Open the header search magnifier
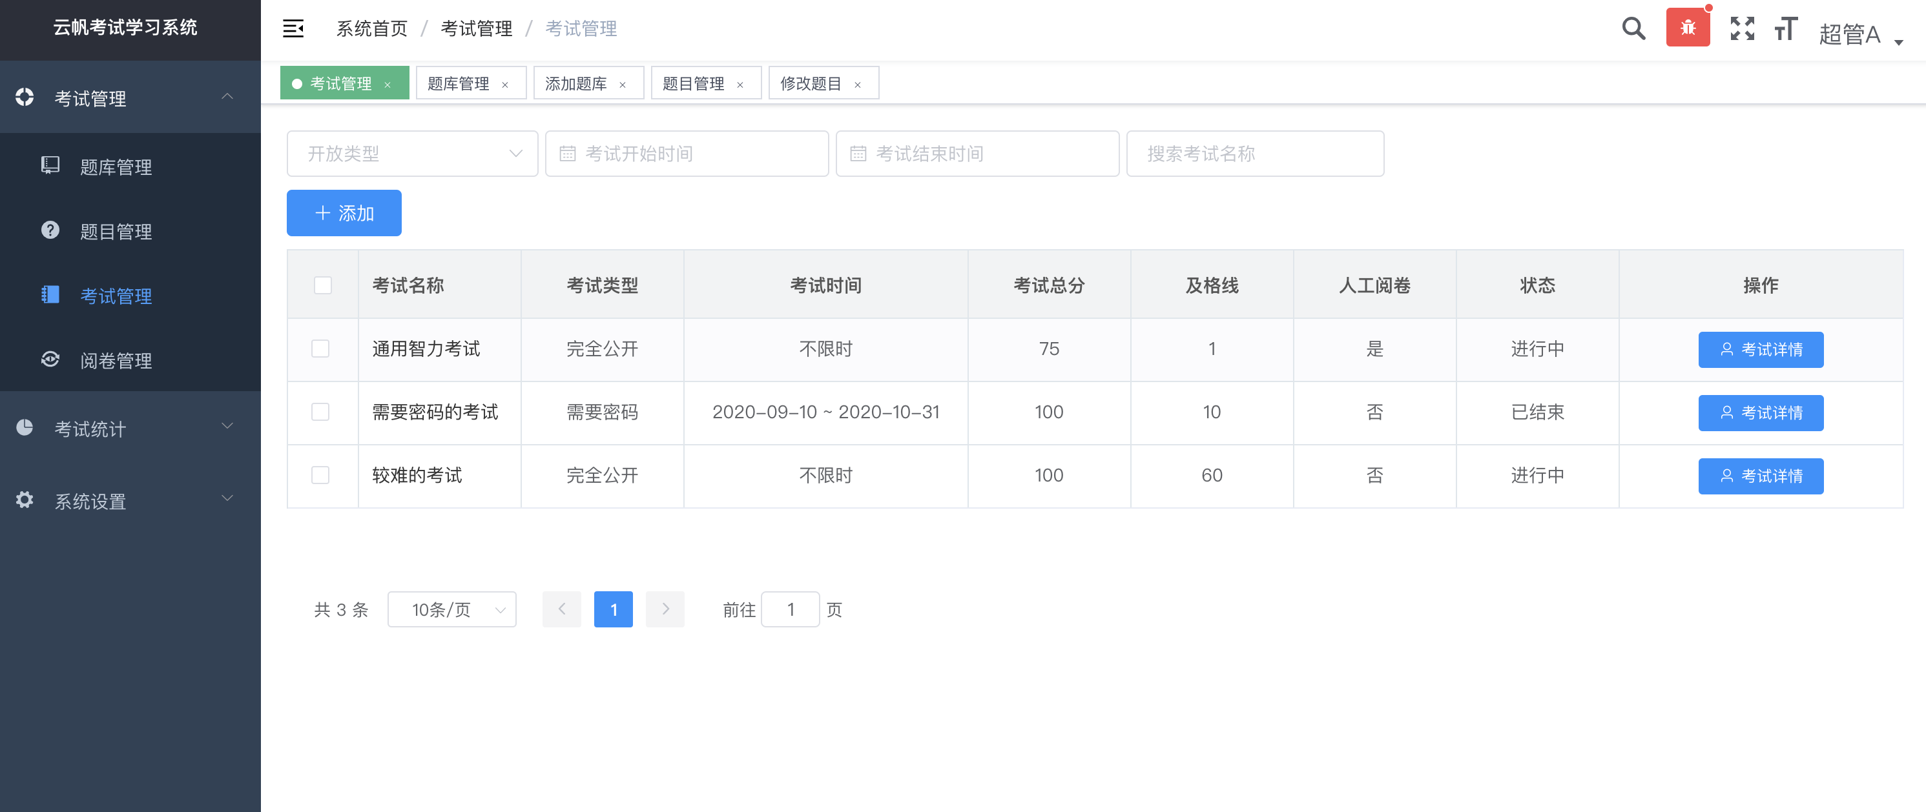 (x=1633, y=29)
